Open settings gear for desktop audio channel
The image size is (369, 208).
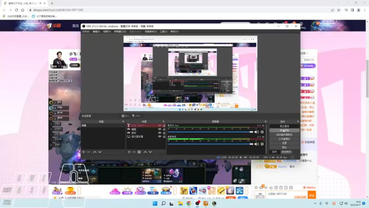tap(262, 144)
